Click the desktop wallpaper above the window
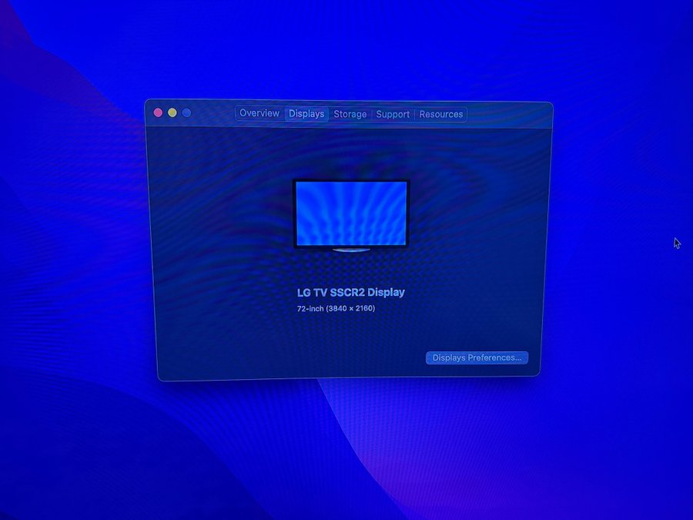The image size is (693, 520). pos(346,46)
